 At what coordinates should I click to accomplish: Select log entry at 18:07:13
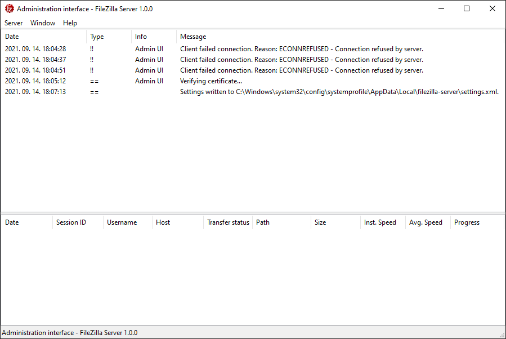(253, 92)
